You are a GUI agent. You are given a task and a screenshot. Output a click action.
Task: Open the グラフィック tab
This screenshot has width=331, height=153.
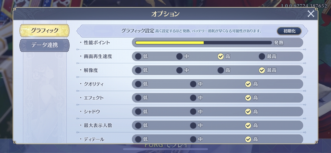click(44, 31)
